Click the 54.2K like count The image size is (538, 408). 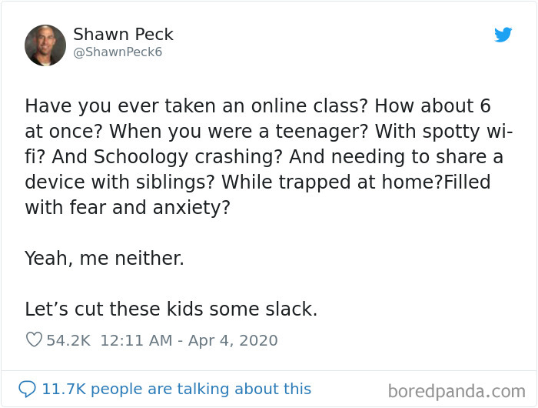click(x=68, y=340)
